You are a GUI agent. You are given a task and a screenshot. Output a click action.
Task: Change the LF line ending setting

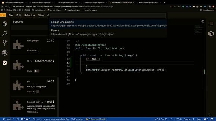point(171,119)
